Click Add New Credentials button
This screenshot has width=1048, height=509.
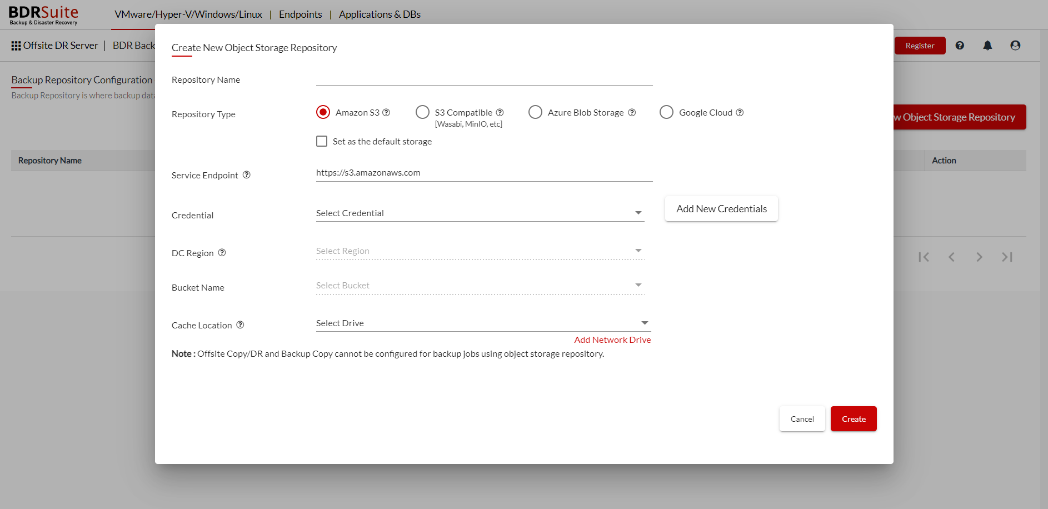pos(721,209)
